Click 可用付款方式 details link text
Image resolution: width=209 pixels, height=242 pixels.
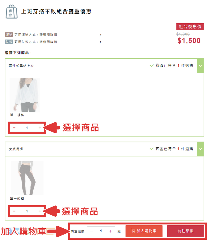pyautogui.click(x=36, y=42)
